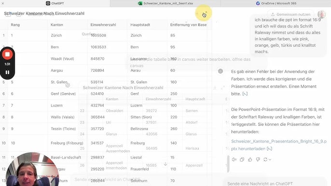Click the ChatGPT avatar logo beside the reply
The height and width of the screenshot is (186, 331).
(221, 71)
